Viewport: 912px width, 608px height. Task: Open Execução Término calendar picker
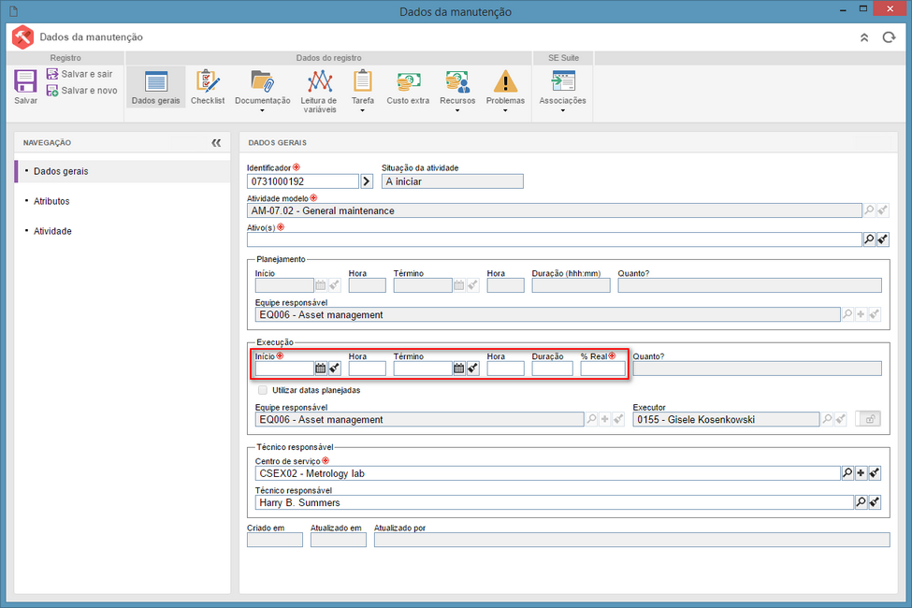459,369
